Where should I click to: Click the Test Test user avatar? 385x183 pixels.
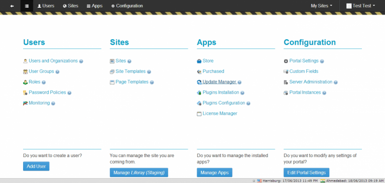click(349, 6)
